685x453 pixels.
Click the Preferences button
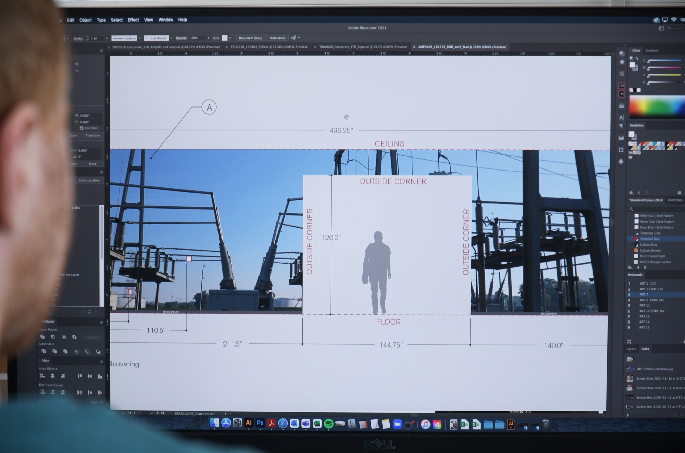[277, 38]
